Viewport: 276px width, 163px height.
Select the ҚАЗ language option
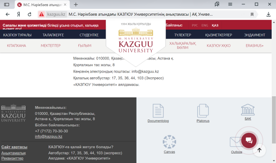coord(215,25)
